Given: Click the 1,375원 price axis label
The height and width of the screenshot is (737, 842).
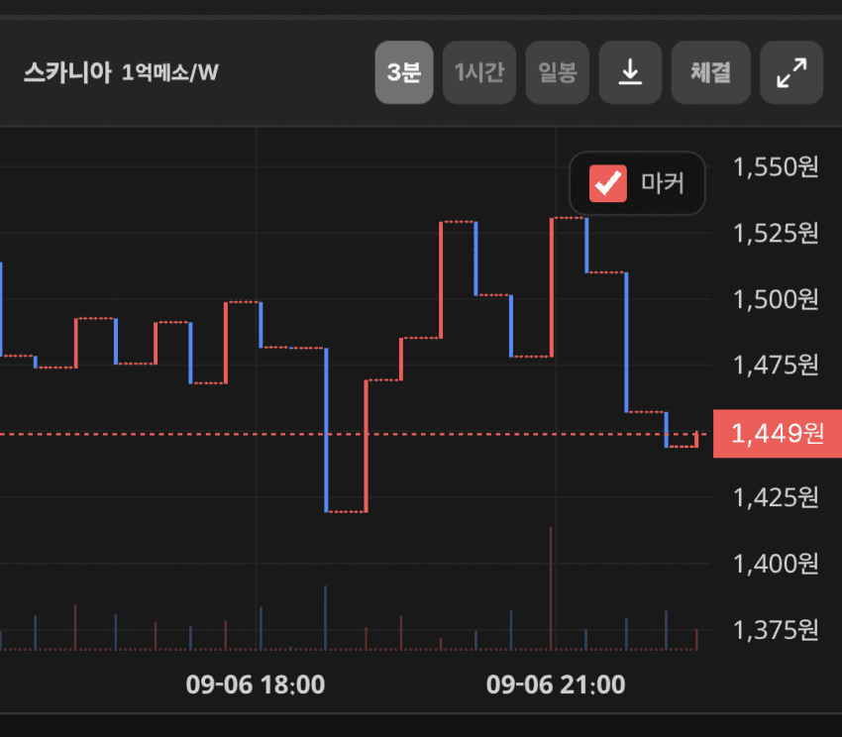Looking at the screenshot, I should (776, 630).
